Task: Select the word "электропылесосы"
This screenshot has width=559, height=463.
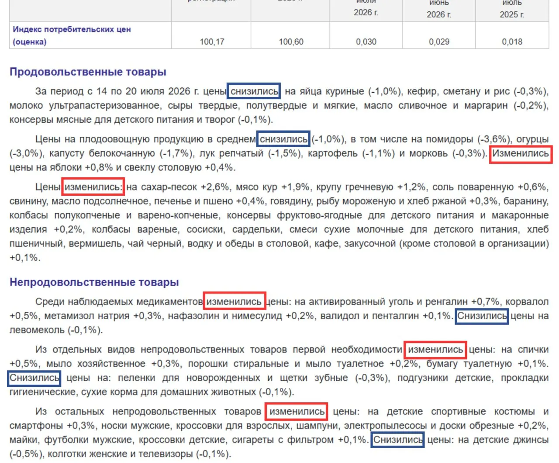Action: pos(385,425)
